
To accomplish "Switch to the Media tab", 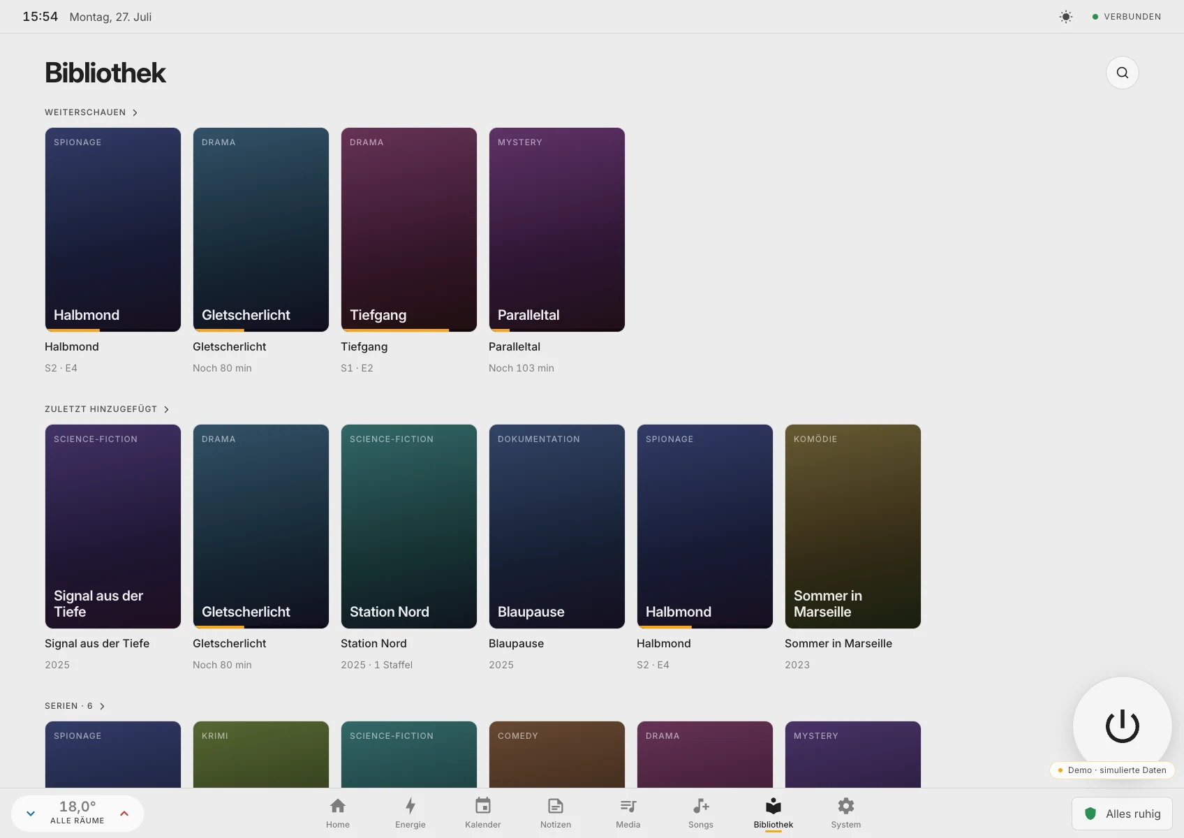I will pos(628,813).
